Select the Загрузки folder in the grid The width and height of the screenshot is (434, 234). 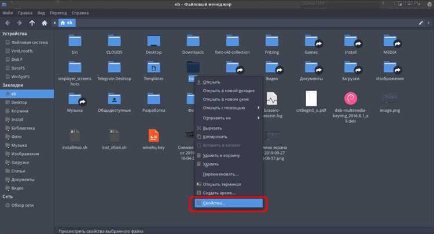351,71
